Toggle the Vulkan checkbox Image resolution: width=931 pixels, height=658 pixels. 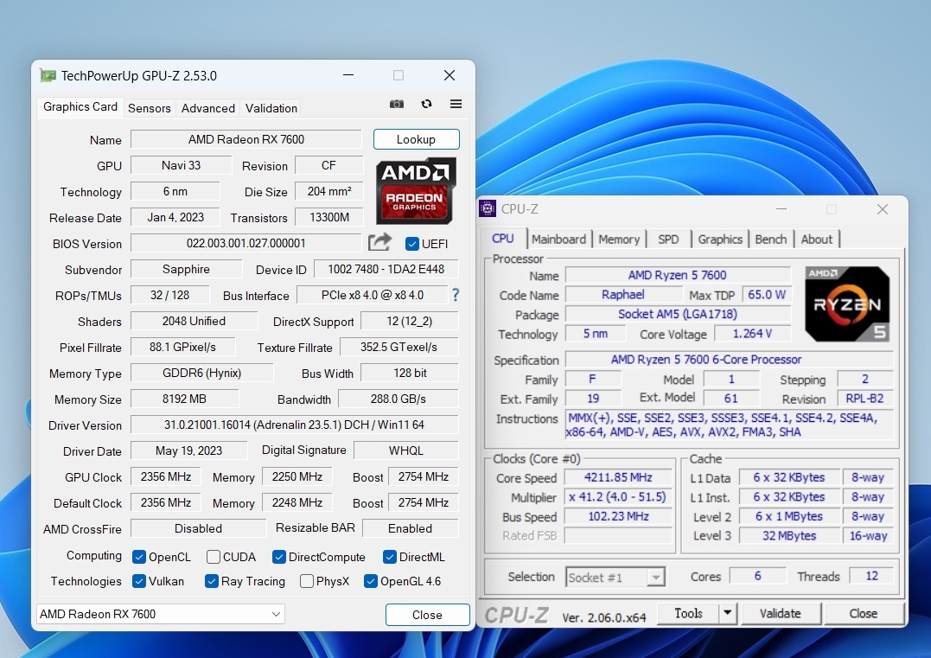139,581
